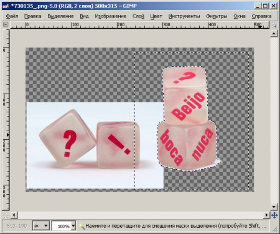Click the vertical scrollbar up arrow
Viewport: 280px width, 234px height.
click(274, 33)
